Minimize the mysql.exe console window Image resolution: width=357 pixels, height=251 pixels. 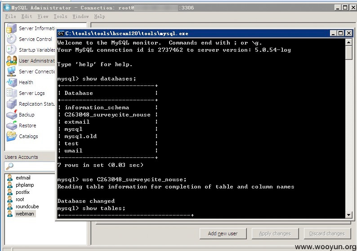(333, 33)
